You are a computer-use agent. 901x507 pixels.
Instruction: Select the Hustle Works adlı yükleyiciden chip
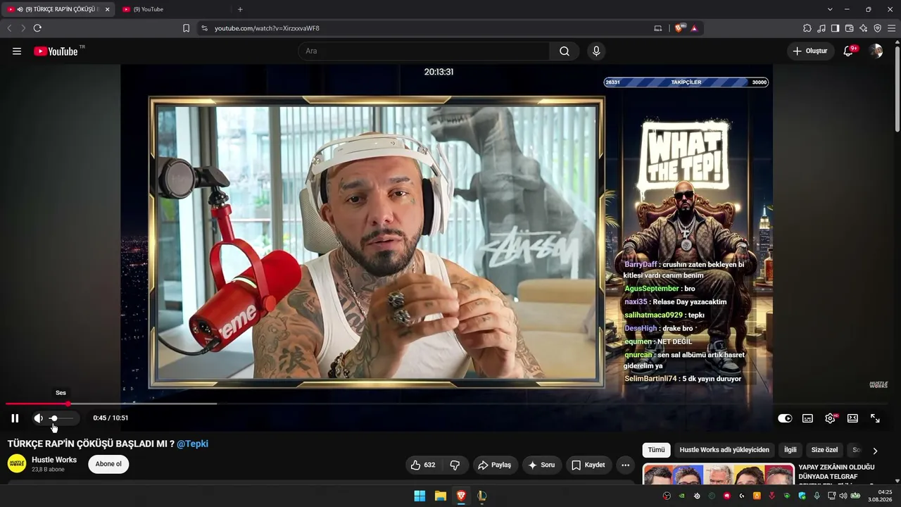coord(724,450)
